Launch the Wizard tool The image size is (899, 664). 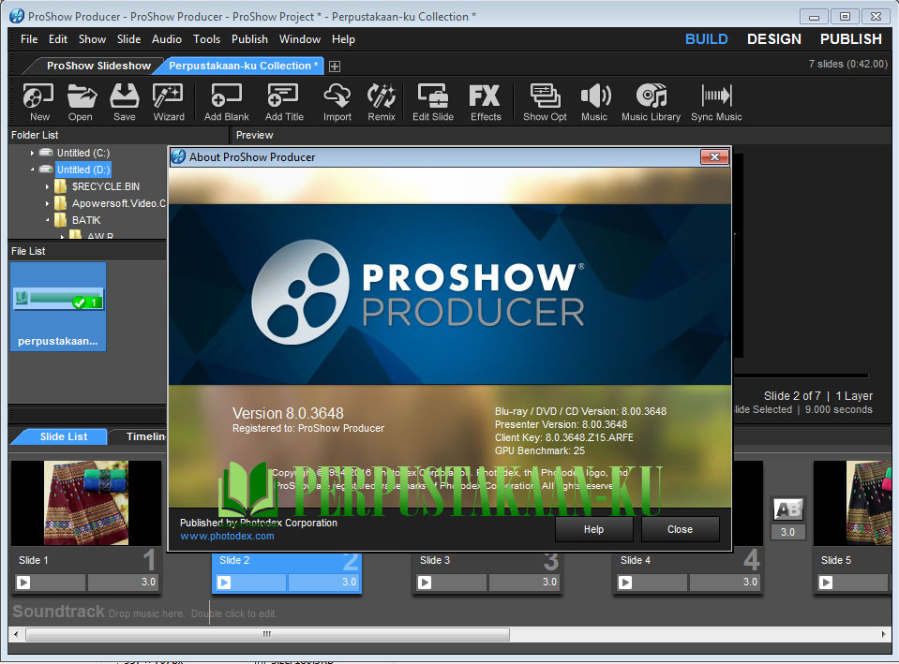coord(169,102)
